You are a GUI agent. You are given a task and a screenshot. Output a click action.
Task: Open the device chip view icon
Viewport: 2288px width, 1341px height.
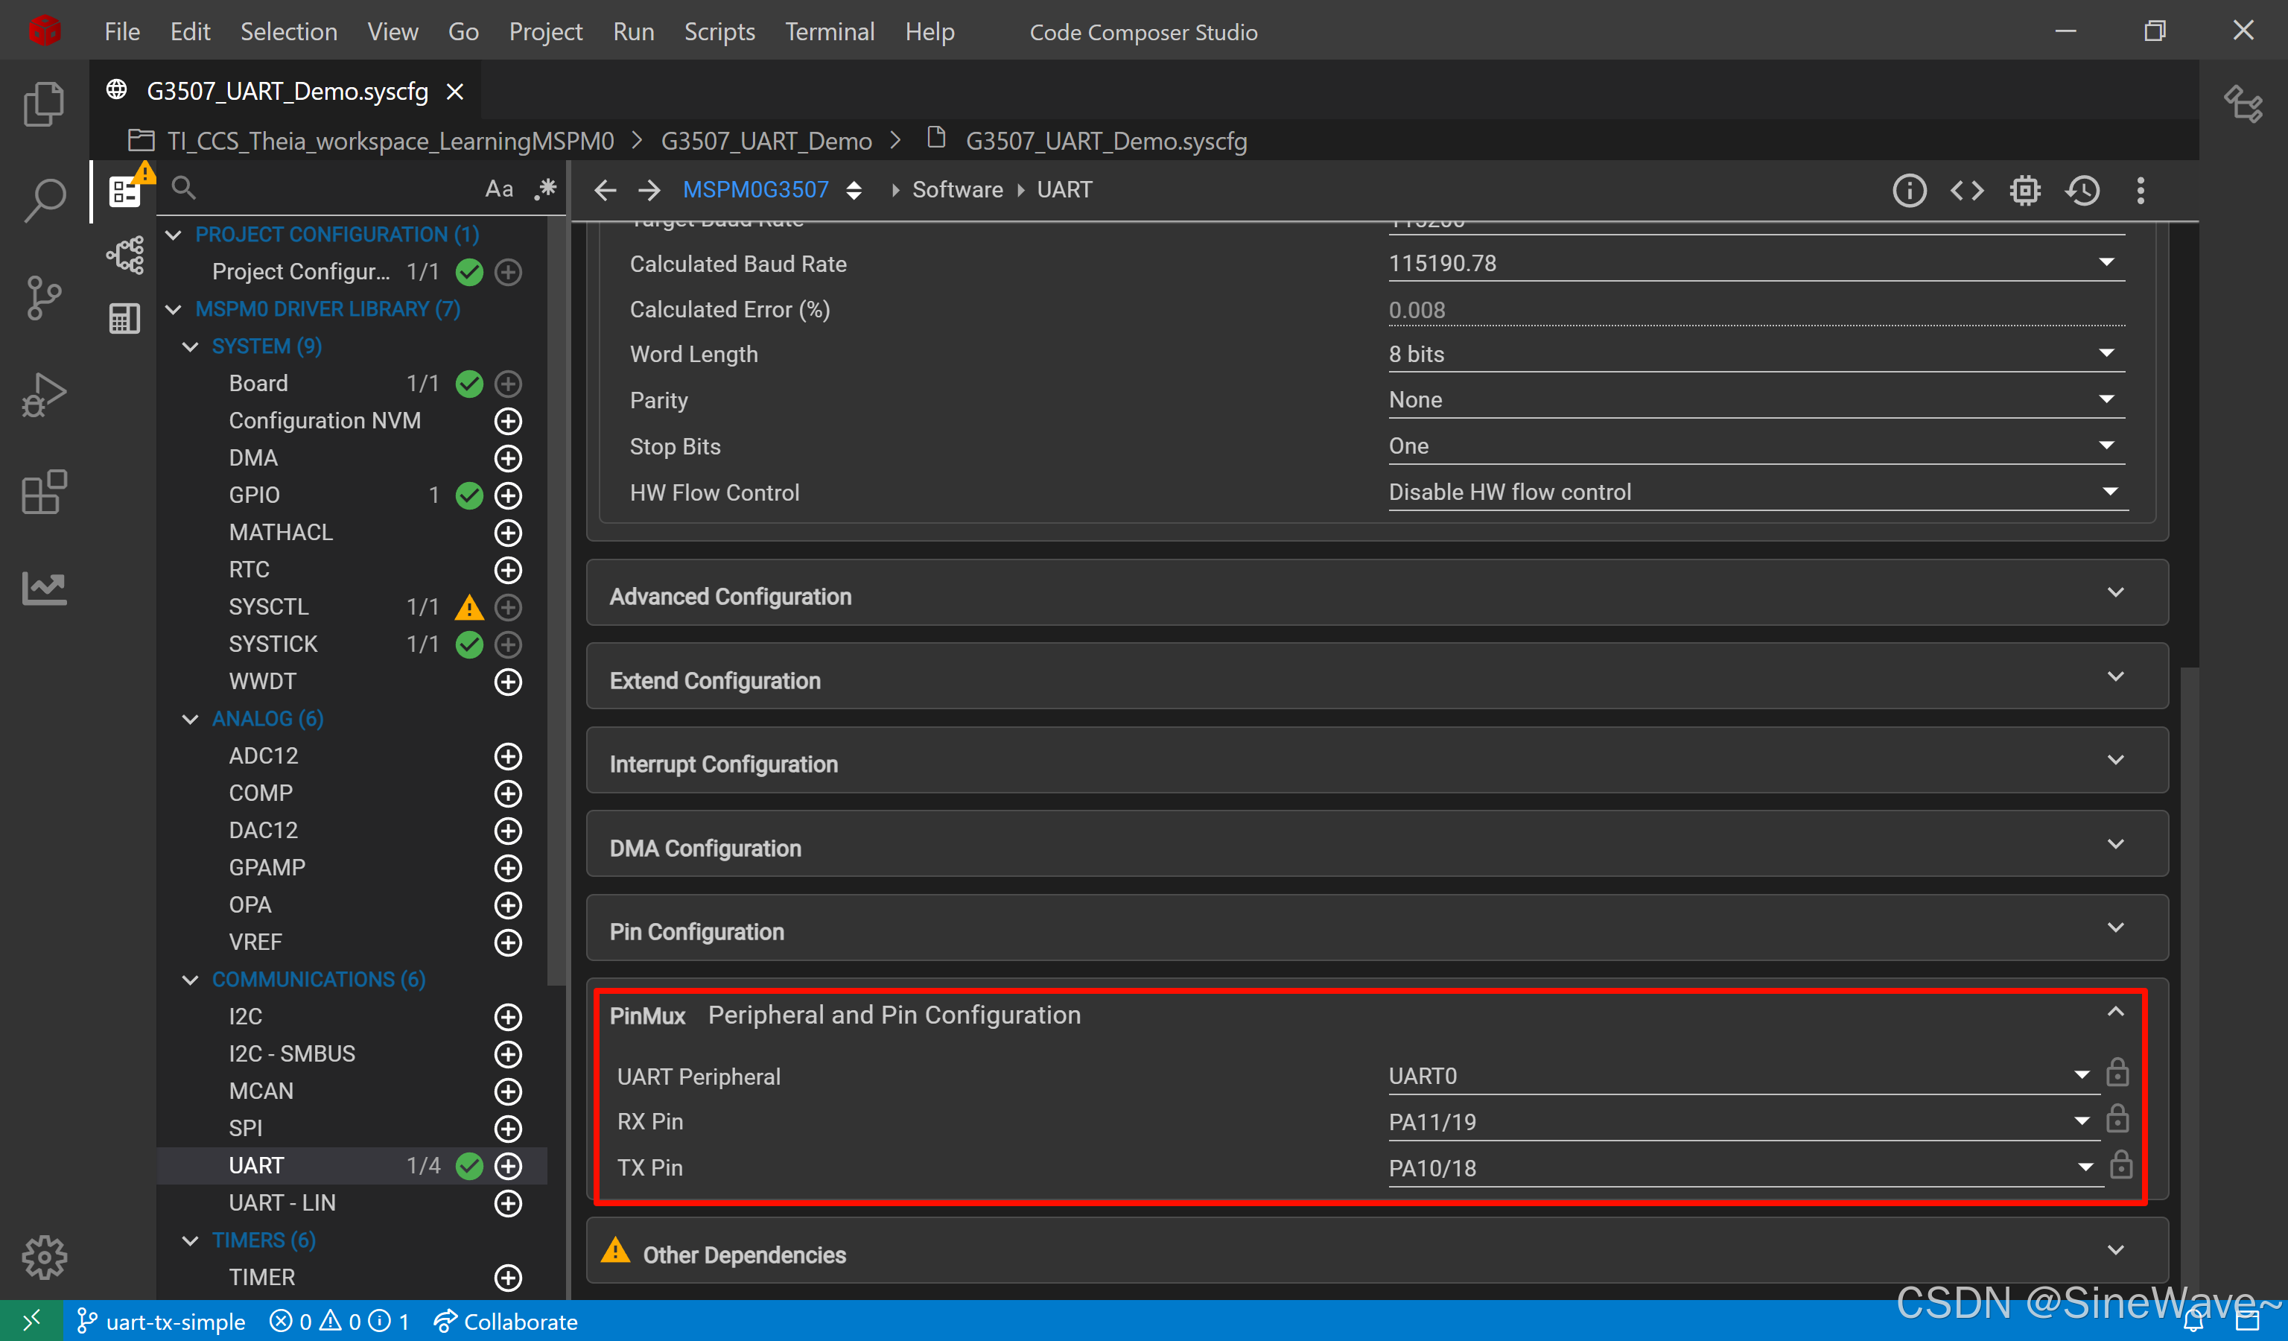[x=2024, y=190]
